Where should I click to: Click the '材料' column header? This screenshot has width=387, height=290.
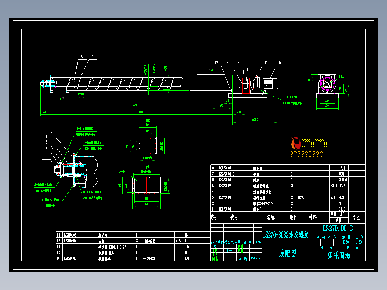click(x=312, y=217)
